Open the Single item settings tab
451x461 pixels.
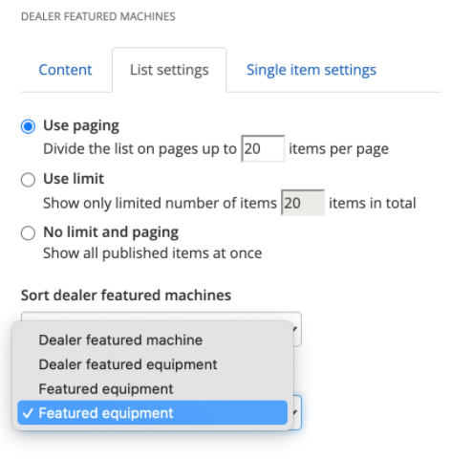[x=311, y=70]
